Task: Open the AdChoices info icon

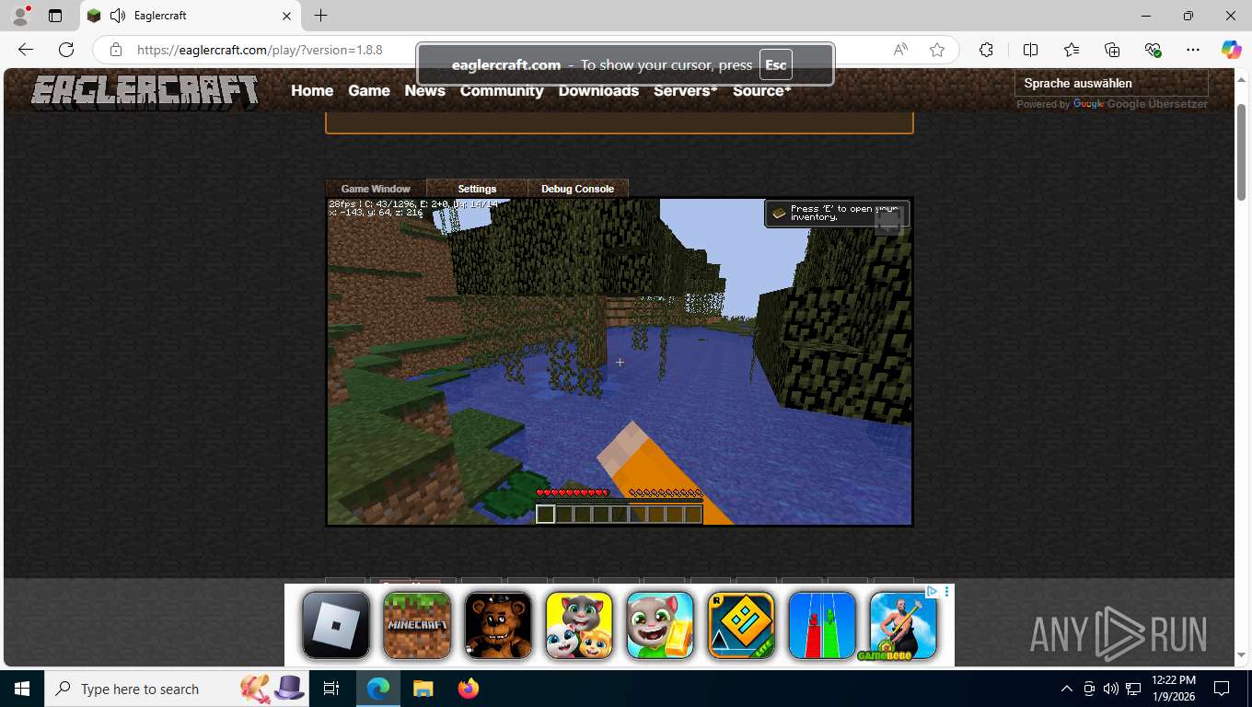Action: click(932, 591)
